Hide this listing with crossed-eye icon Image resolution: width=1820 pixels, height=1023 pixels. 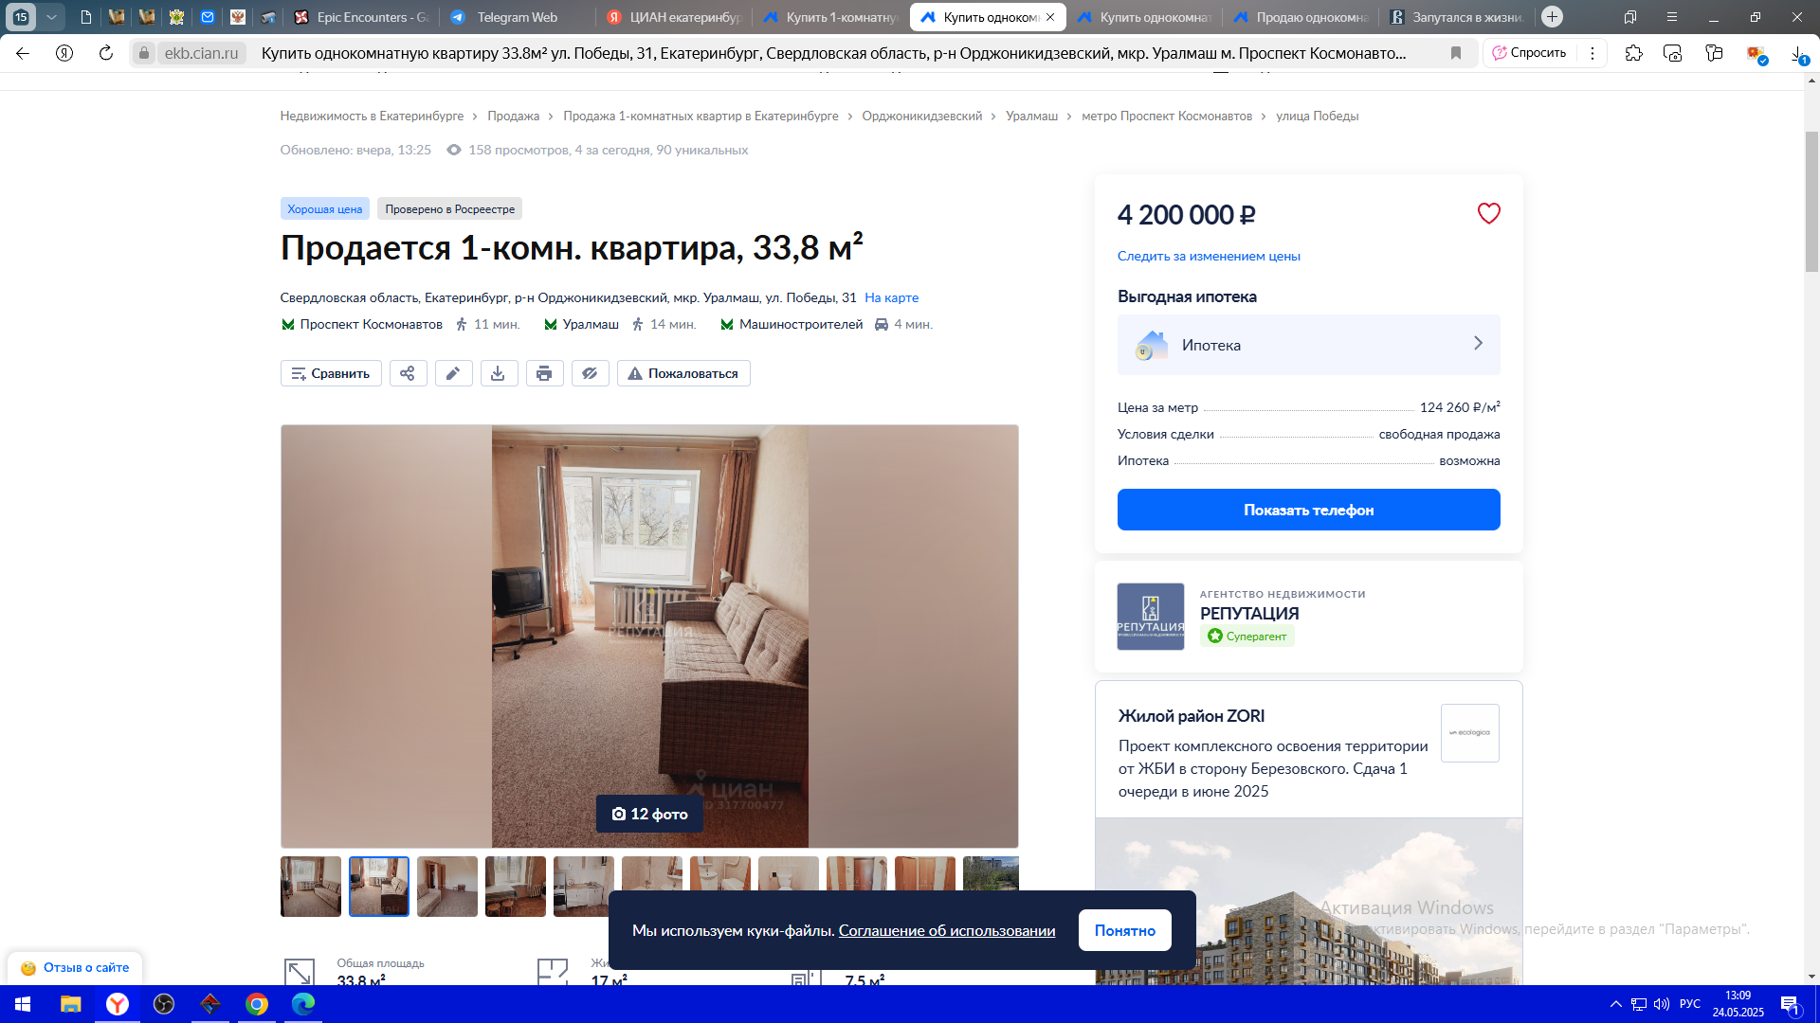[x=590, y=373]
